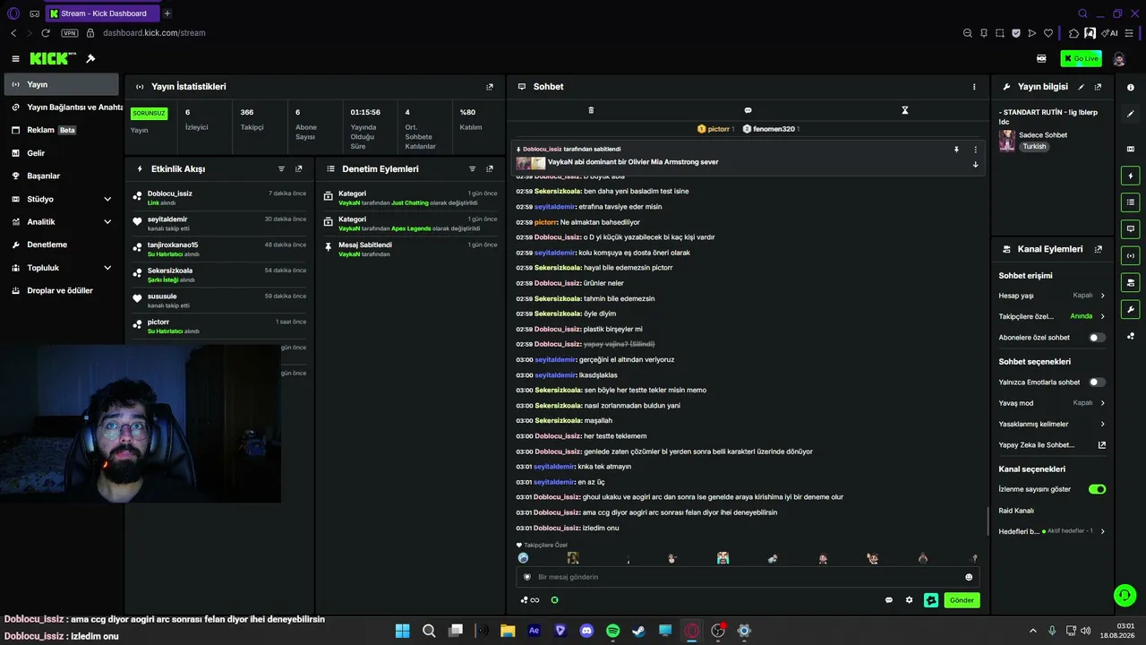Pop out the Kanal Eylemleri panel
Screen dimensions: 1146x645
[x=1099, y=249]
